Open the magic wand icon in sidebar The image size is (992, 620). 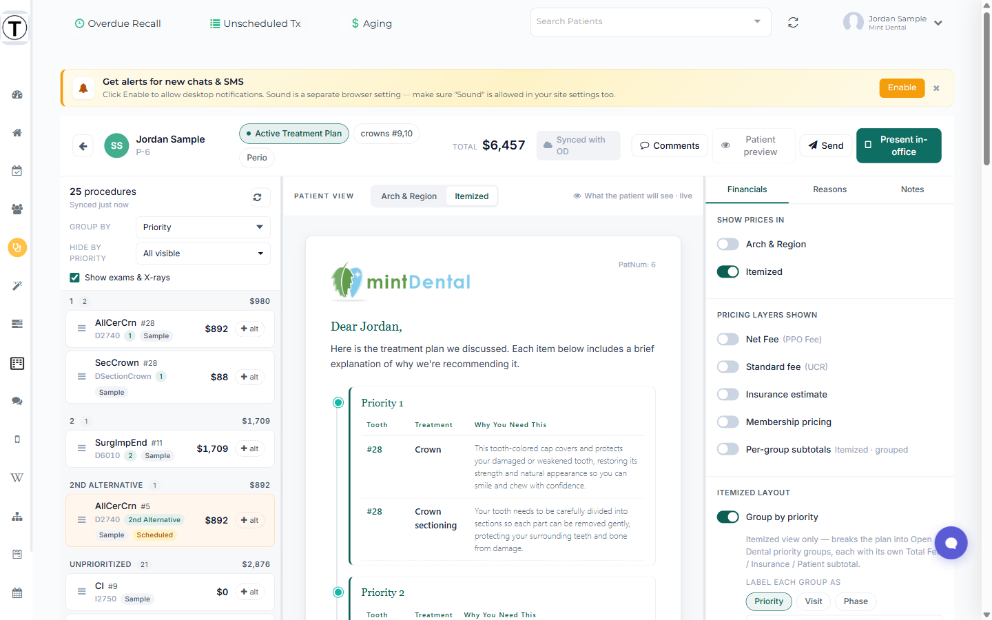[17, 286]
